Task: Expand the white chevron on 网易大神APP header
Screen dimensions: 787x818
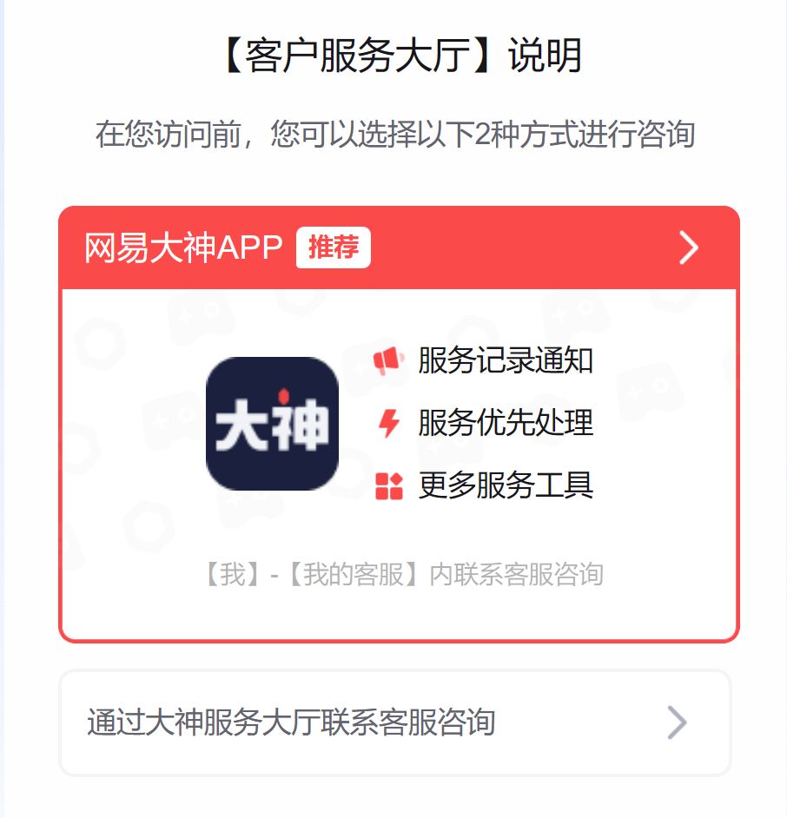Action: 688,247
